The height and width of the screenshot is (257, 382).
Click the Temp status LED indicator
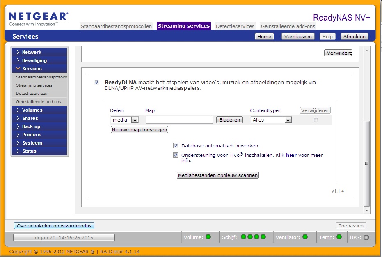tap(339, 237)
